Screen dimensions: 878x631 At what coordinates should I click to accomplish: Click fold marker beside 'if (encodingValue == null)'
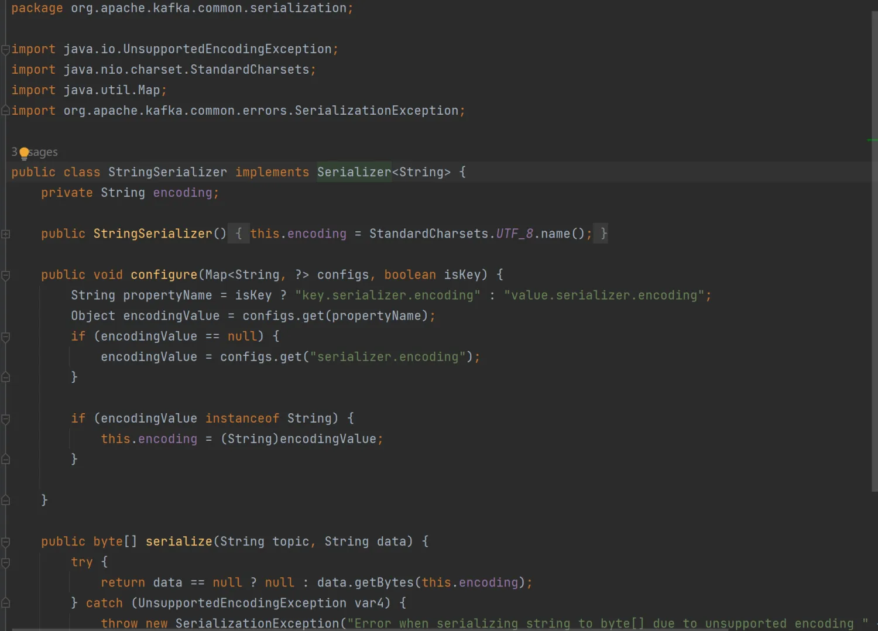[6, 337]
